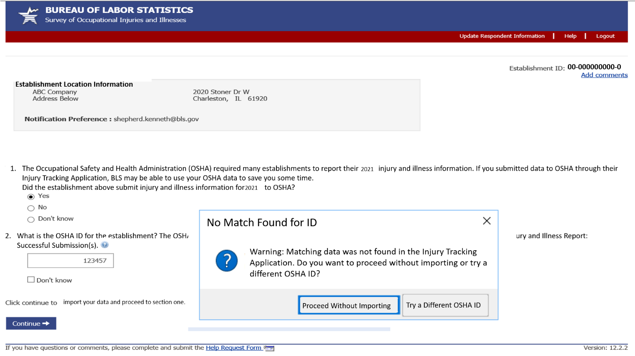The height and width of the screenshot is (356, 635).
Task: Open the Add comments link
Action: coord(604,75)
